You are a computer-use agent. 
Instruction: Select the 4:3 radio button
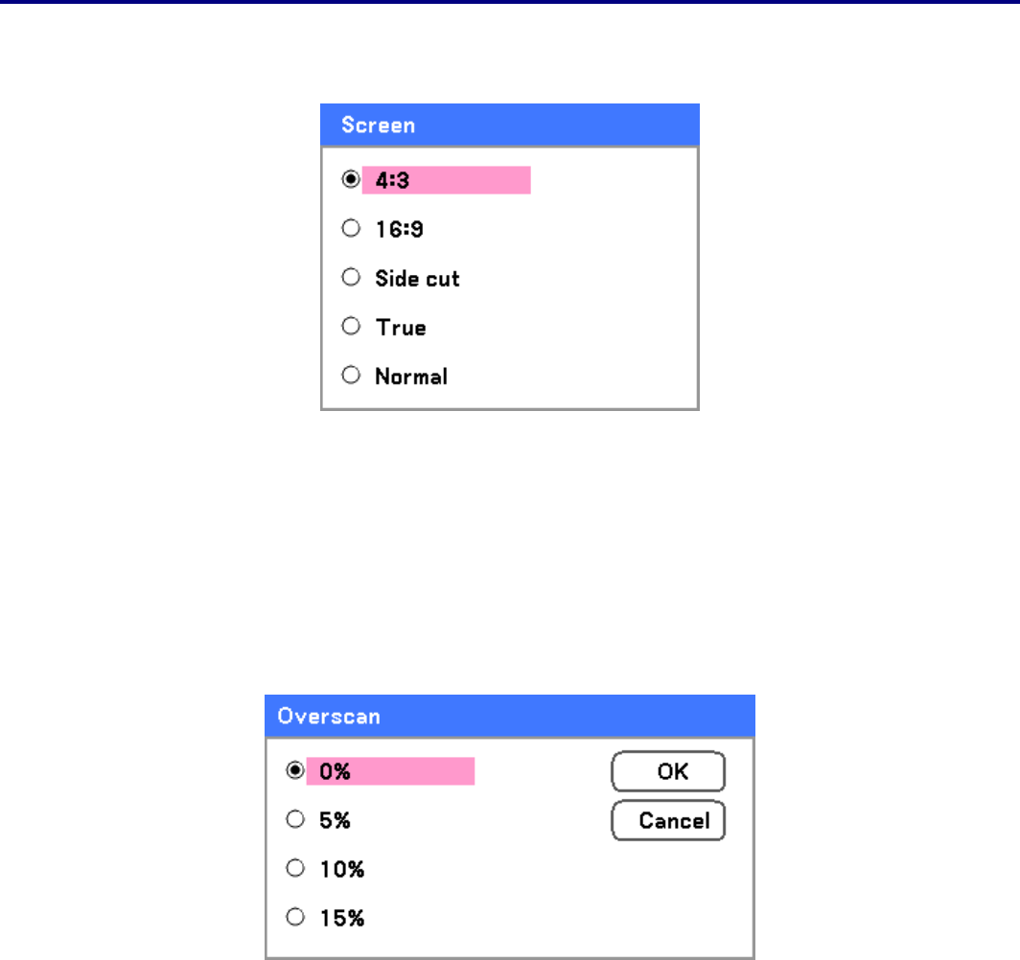click(352, 180)
